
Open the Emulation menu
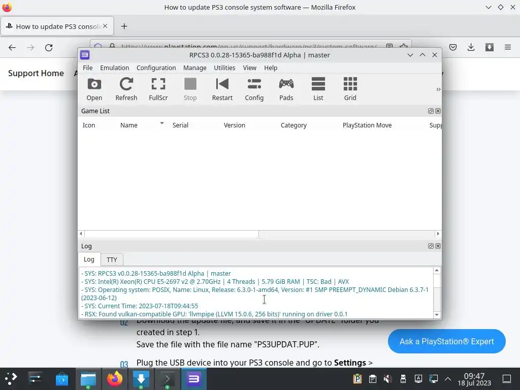coord(114,68)
